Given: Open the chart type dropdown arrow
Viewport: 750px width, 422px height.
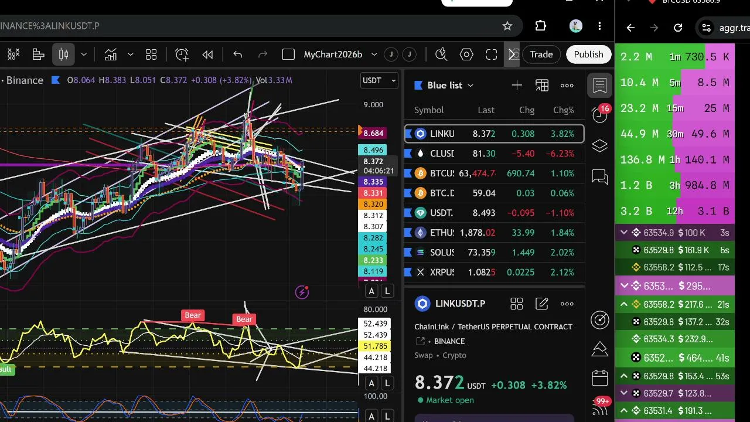Looking at the screenshot, I should tap(84, 55).
